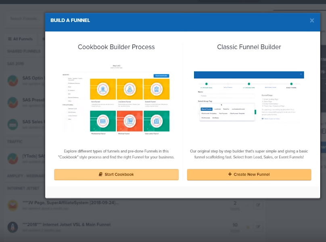Screen dimensions: 326x242
Task: Select the INTERNET JETSET group heading
Action: [x=23, y=188]
